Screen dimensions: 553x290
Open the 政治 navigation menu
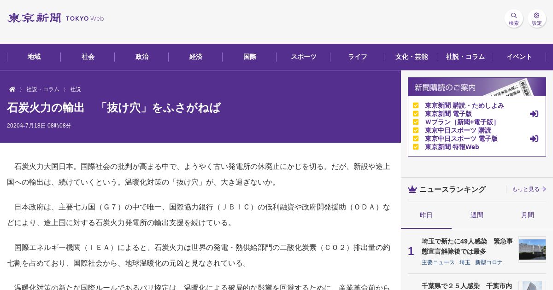(142, 57)
